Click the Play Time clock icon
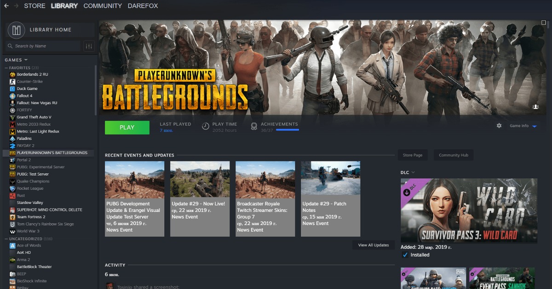 [206, 126]
